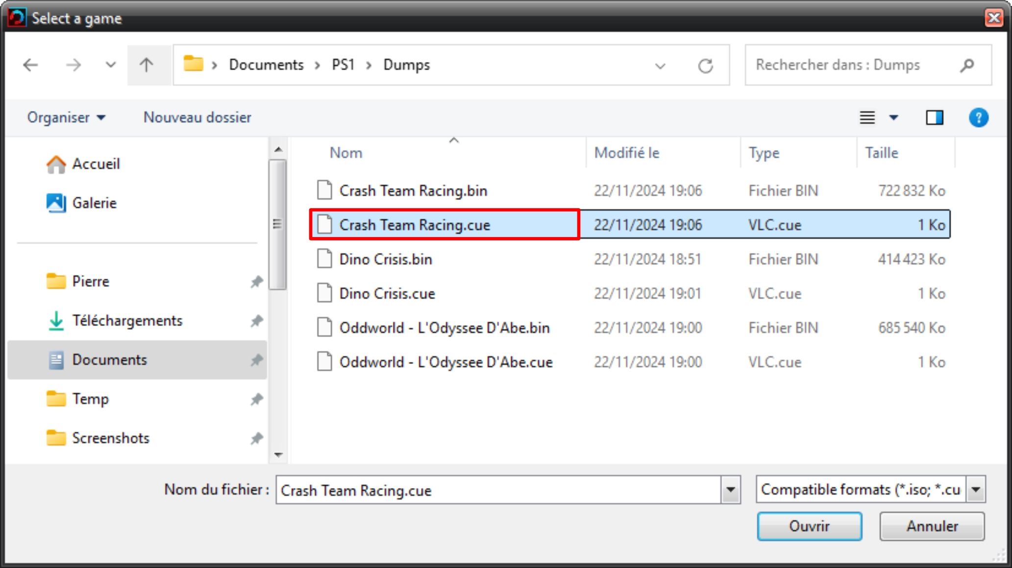Click the file icon of Crash Team Racing.bin
The height and width of the screenshot is (568, 1012).
click(324, 190)
